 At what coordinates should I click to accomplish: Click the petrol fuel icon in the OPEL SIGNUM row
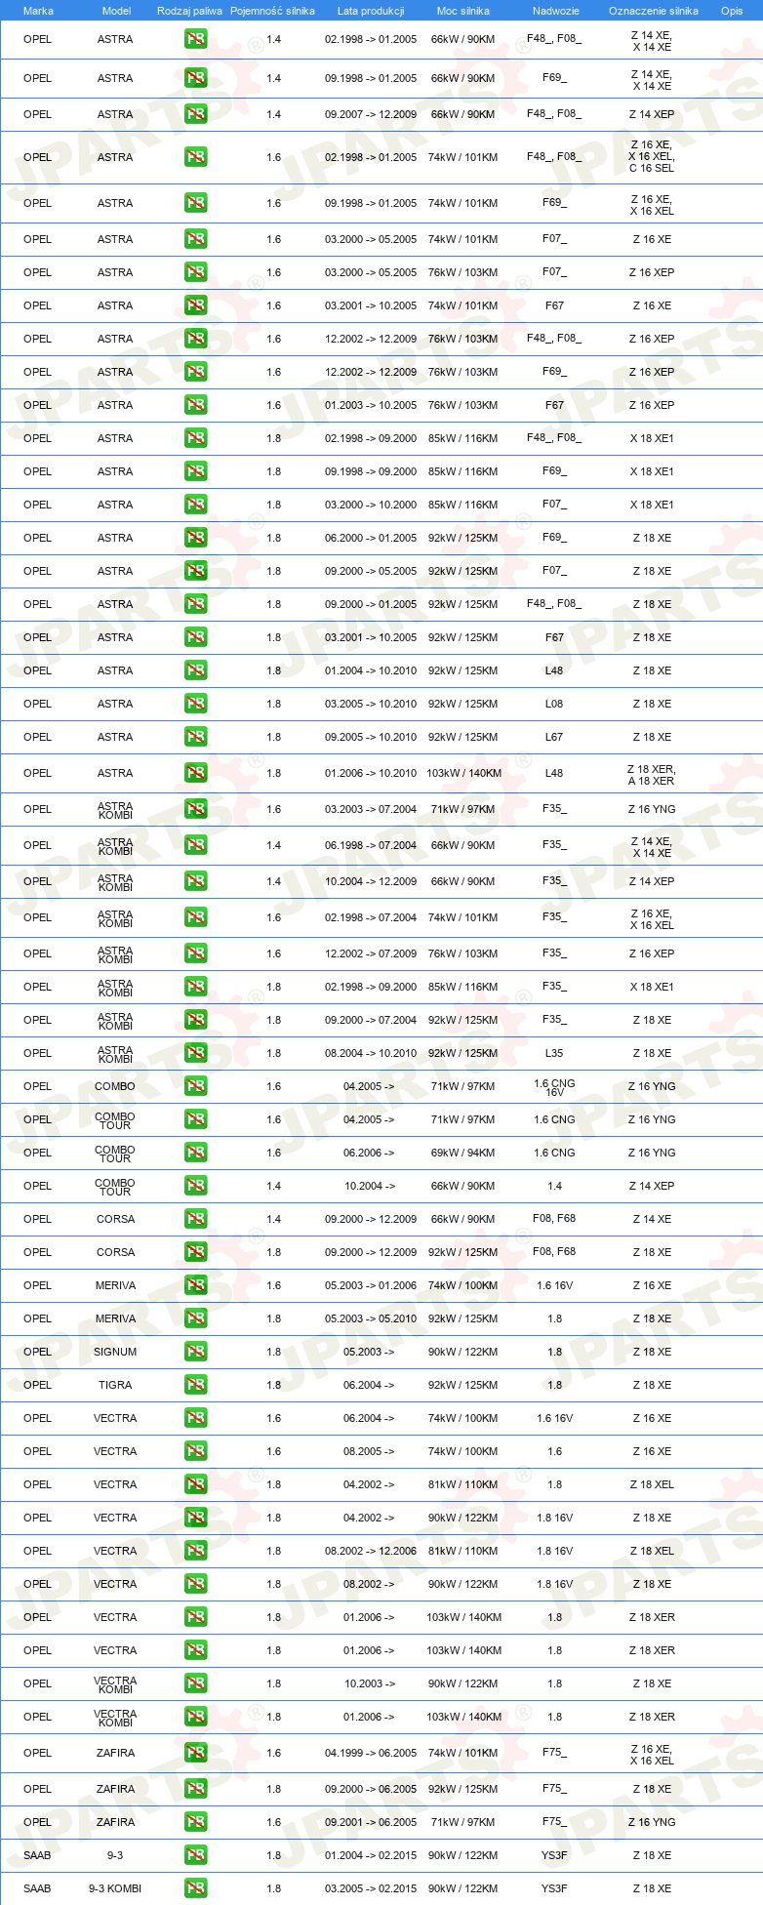pos(195,1351)
